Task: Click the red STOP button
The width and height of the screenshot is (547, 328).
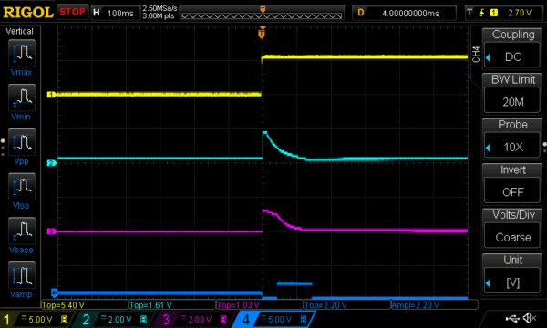Action: (72, 12)
